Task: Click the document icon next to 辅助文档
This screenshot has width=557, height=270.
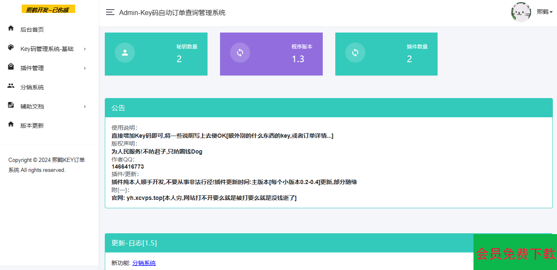Action: click(10, 106)
